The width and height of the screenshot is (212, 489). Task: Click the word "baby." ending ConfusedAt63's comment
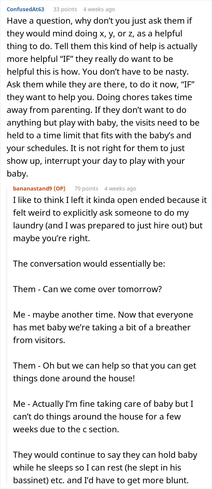coord(18,174)
